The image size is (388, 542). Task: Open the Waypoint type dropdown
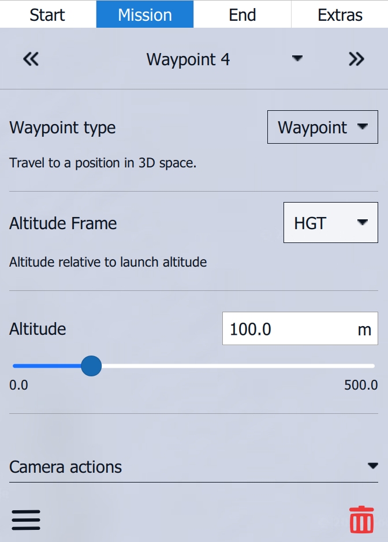pos(322,128)
